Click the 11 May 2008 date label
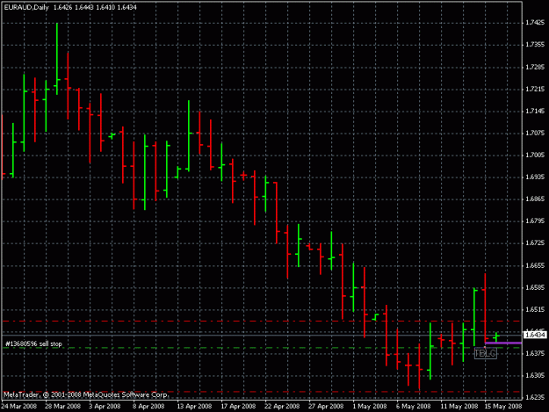 [459, 407]
